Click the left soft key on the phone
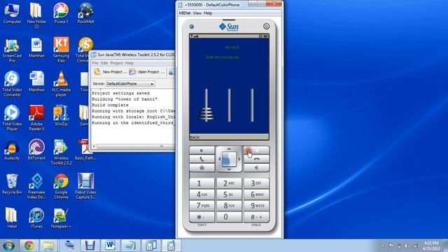Screen dimensions: 448x252 [202, 150]
